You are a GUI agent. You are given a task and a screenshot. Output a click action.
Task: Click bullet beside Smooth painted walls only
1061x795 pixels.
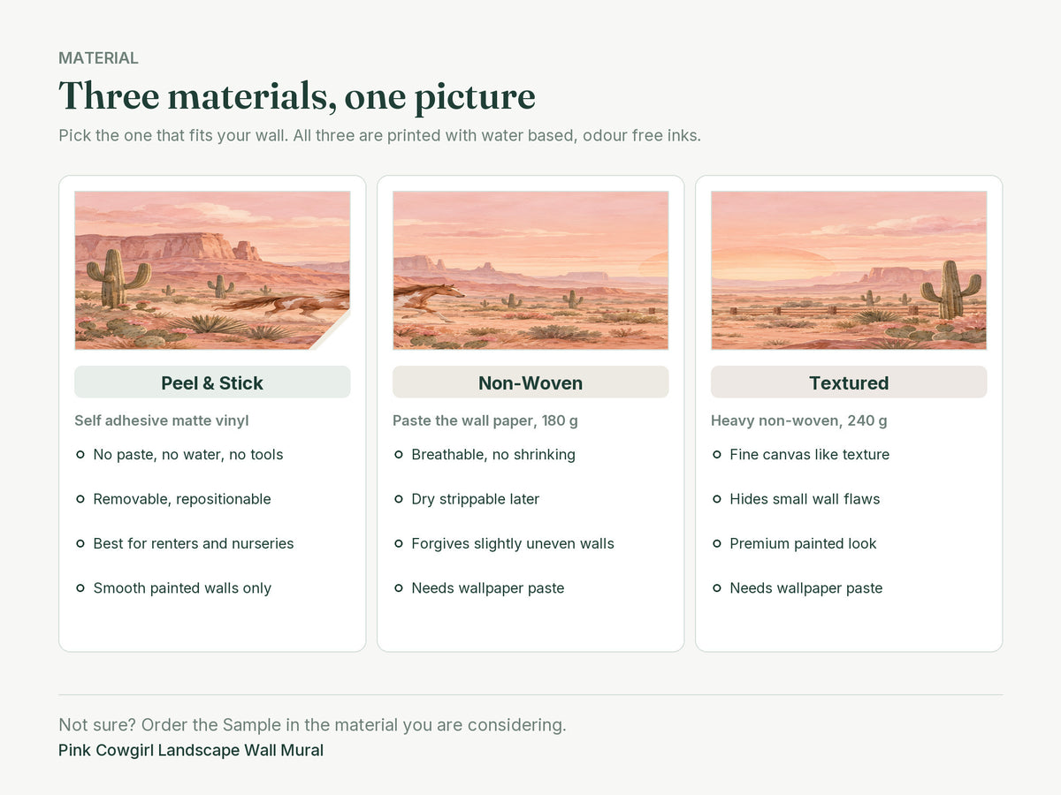(80, 588)
